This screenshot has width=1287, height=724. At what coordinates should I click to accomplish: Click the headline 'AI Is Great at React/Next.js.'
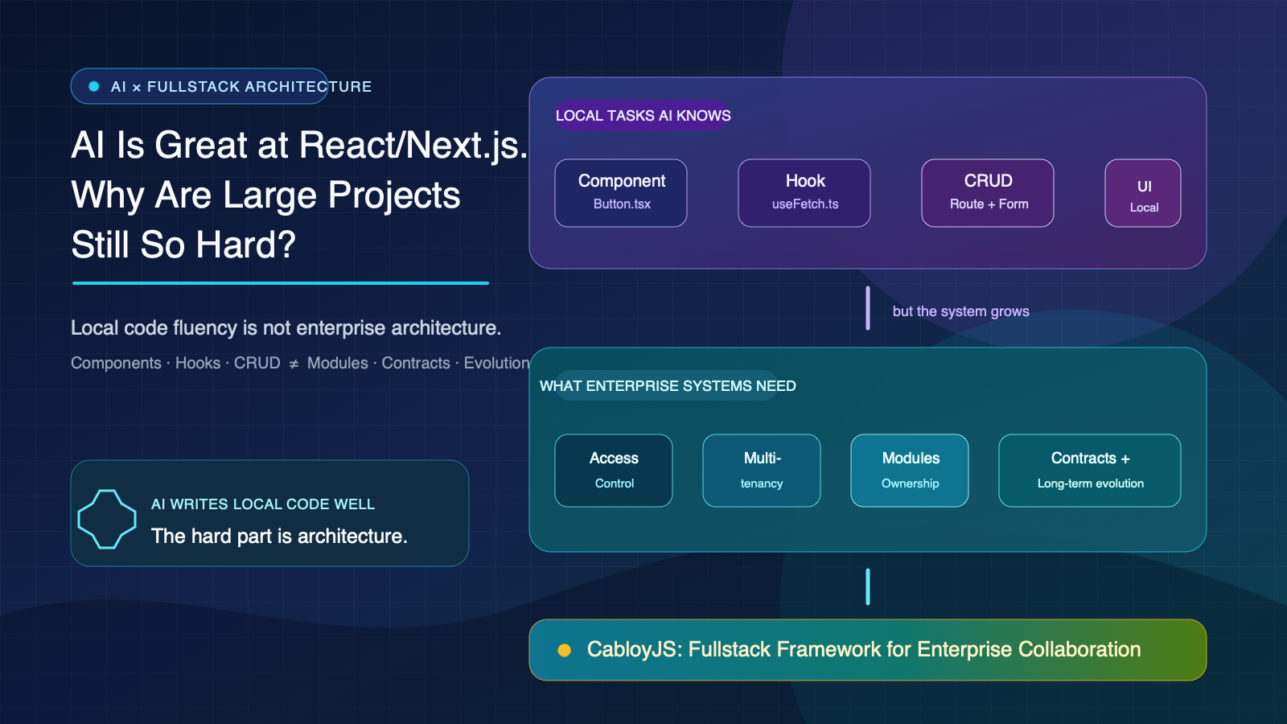(x=299, y=146)
